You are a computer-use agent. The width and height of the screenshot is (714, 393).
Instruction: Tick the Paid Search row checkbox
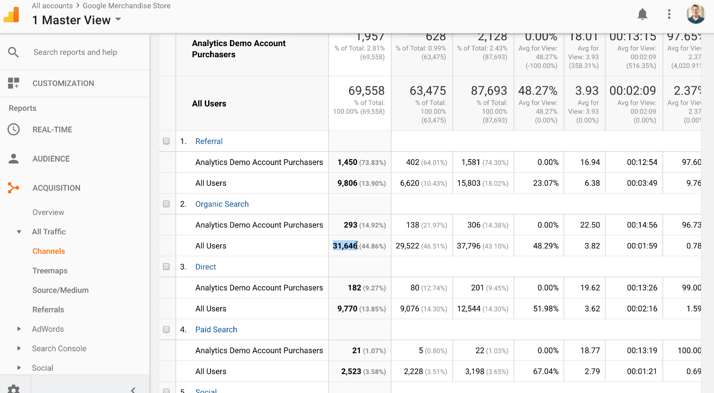click(x=166, y=329)
